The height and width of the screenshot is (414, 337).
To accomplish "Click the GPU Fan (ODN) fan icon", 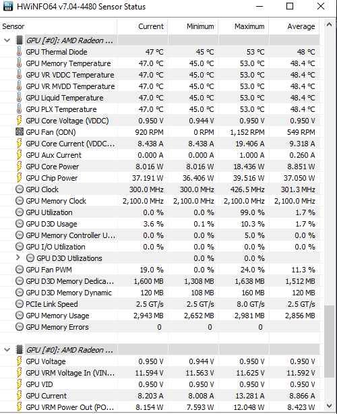I will (20, 132).
